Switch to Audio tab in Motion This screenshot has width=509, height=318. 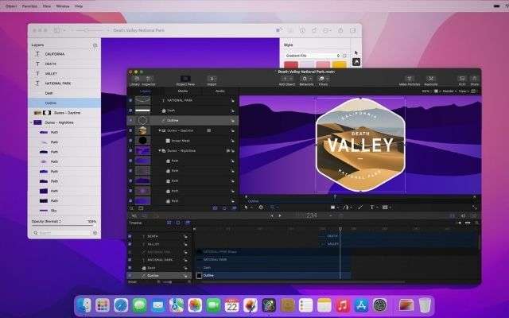pyautogui.click(x=220, y=91)
